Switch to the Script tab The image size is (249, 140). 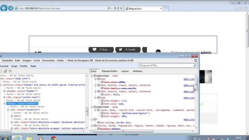point(14,66)
